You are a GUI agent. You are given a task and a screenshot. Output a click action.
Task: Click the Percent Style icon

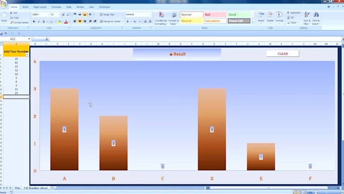coord(135,22)
